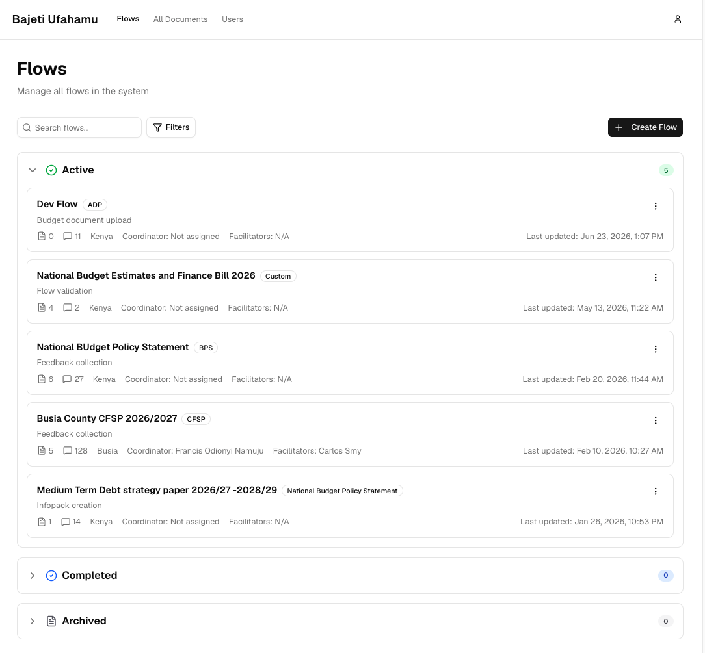Screen dimensions: 705x653
Task: Click document icon in National BUdget Policy Statement
Action: pos(42,379)
